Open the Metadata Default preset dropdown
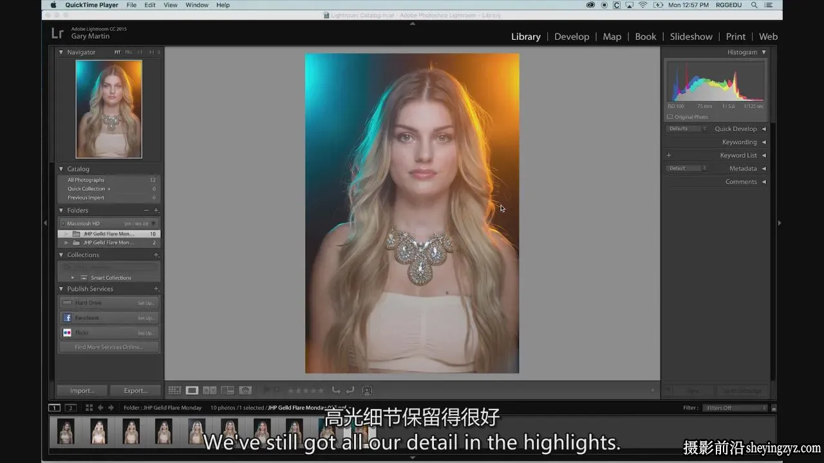Image resolution: width=824 pixels, height=463 pixels. 688,168
